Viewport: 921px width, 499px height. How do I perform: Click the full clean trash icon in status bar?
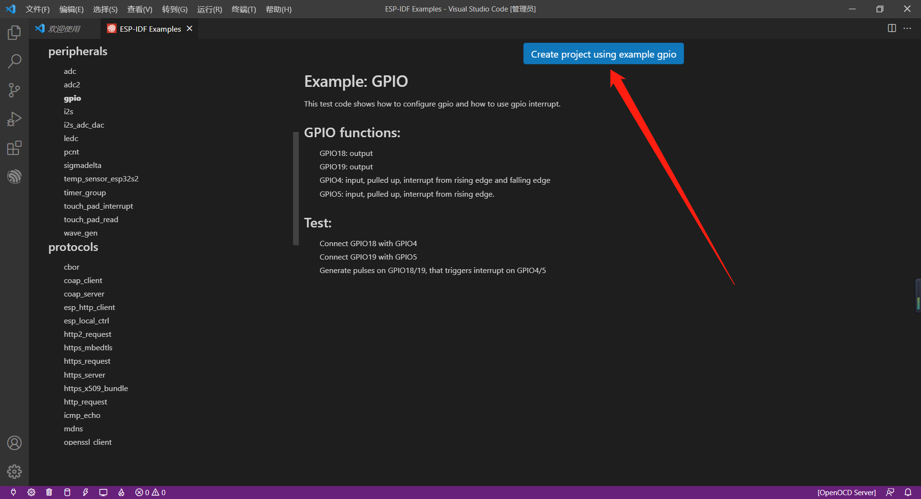[x=49, y=492]
